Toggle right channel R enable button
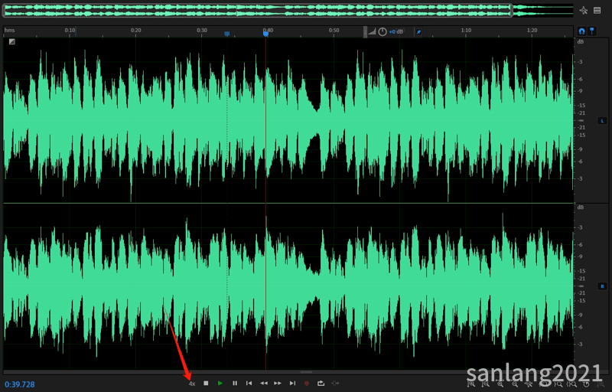612x392 pixels. 602,286
